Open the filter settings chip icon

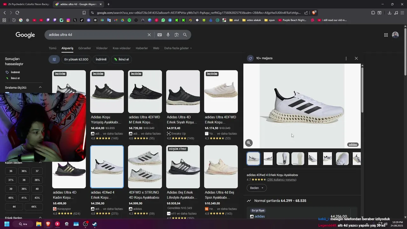(x=54, y=59)
